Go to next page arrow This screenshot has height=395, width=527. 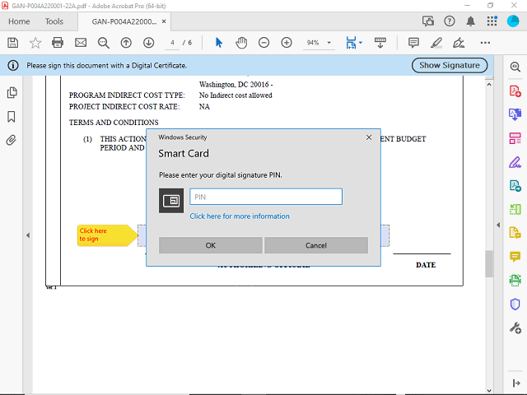click(x=148, y=43)
